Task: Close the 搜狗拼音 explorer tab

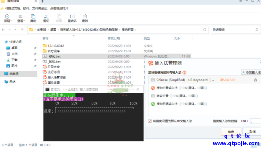Action: coord(36,1)
